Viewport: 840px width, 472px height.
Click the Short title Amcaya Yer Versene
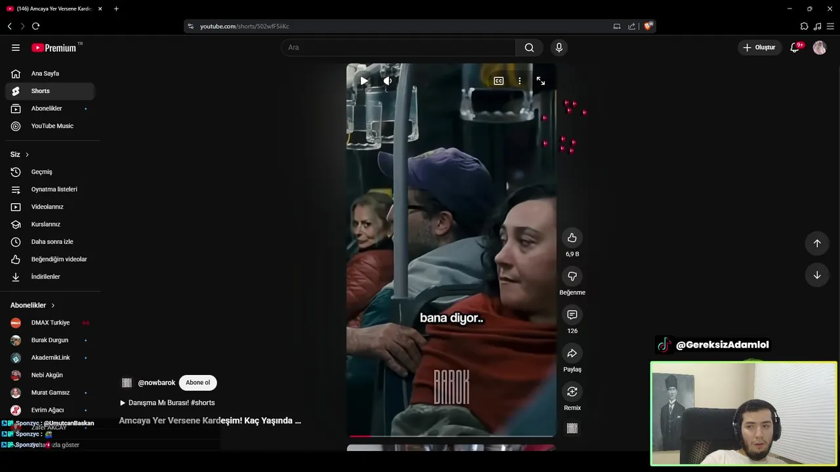(x=210, y=421)
